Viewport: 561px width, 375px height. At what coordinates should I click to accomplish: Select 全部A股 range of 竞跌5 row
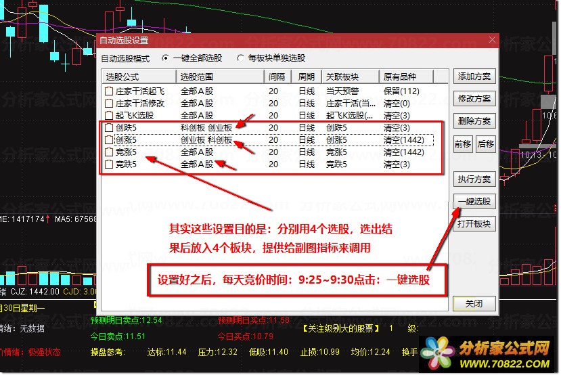point(197,164)
